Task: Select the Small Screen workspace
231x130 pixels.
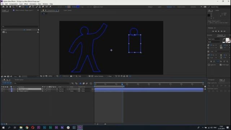Action: 181,7
